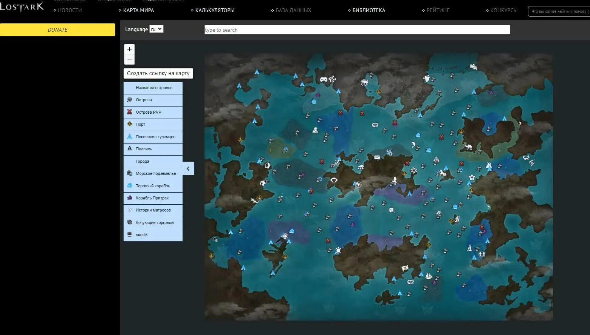Toggle the Кочующие торговцы layer

coord(153,222)
